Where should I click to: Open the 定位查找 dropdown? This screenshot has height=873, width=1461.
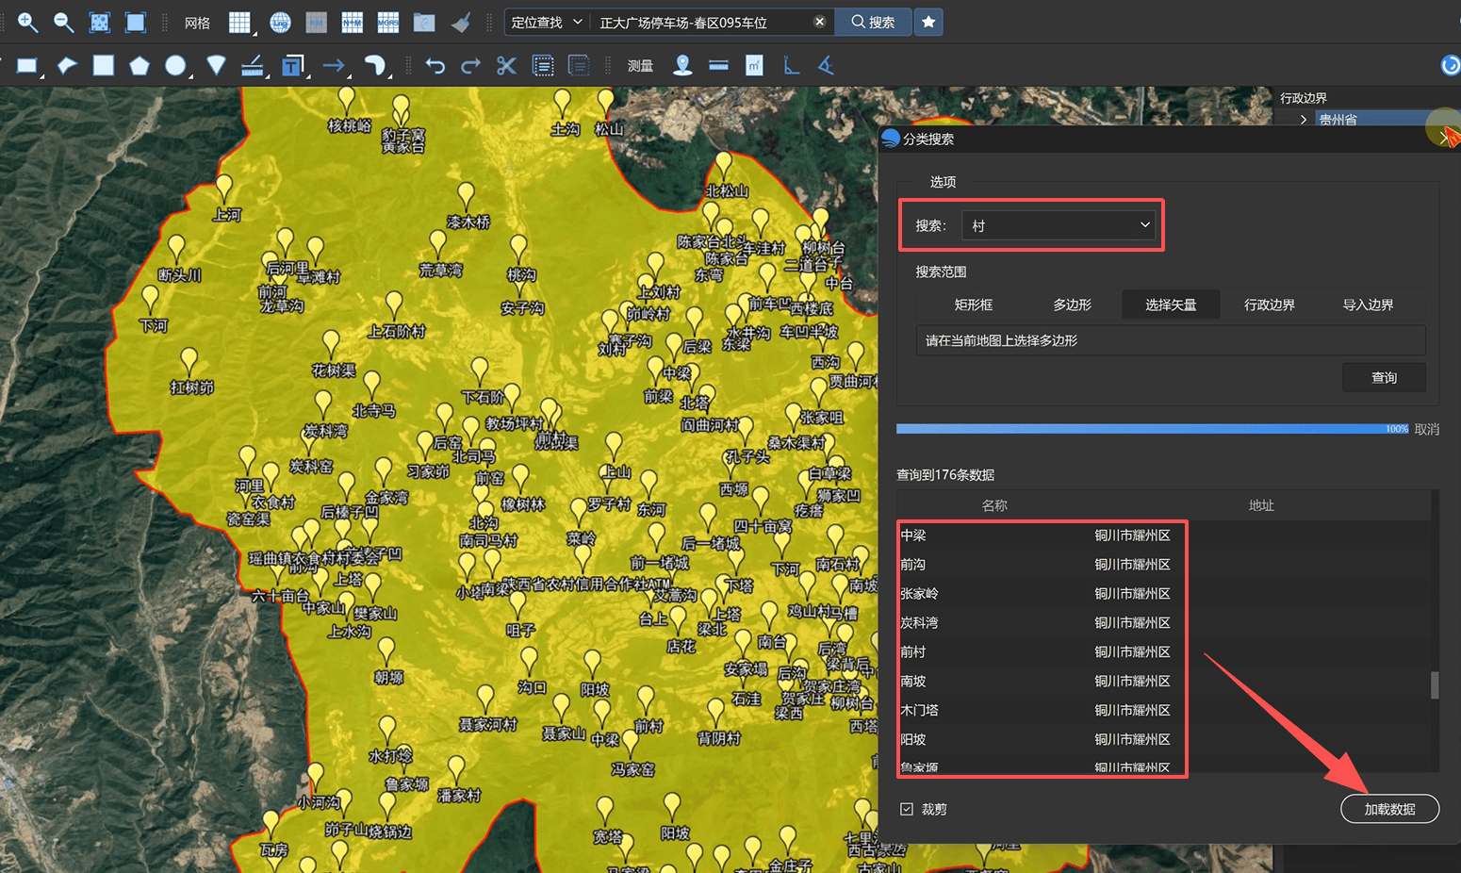tap(546, 22)
